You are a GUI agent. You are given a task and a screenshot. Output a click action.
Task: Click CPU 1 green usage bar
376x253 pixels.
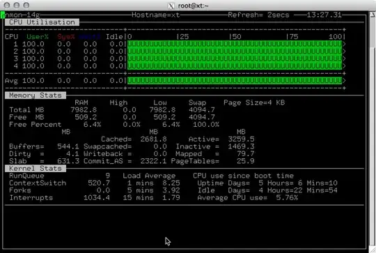coord(235,44)
